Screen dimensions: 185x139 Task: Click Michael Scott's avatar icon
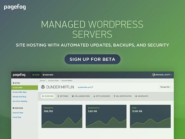tap(153, 75)
